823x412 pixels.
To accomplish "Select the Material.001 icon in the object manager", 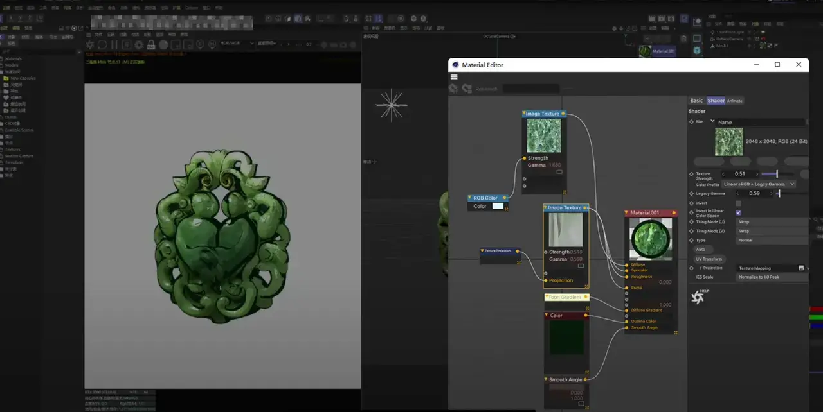I will (645, 51).
